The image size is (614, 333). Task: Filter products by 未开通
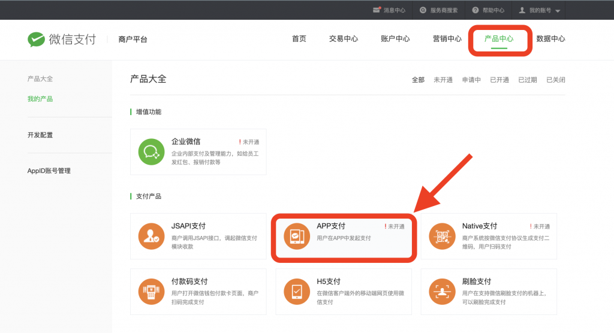click(x=443, y=80)
